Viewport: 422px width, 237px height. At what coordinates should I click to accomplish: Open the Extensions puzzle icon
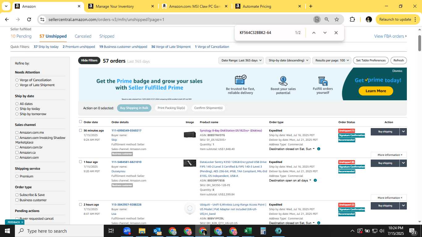(352, 19)
